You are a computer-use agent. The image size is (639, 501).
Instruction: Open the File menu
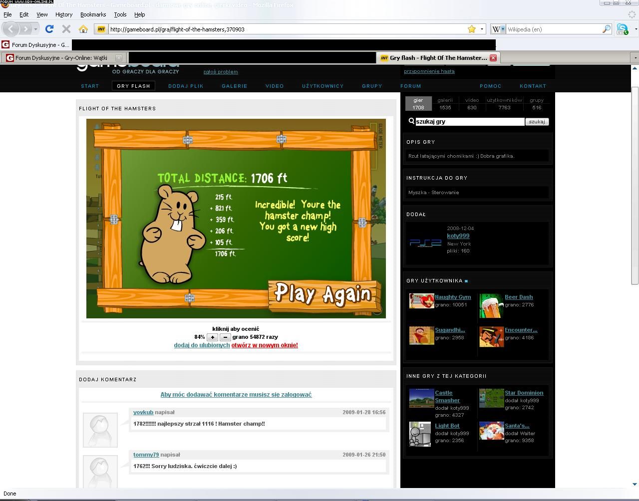coord(7,14)
